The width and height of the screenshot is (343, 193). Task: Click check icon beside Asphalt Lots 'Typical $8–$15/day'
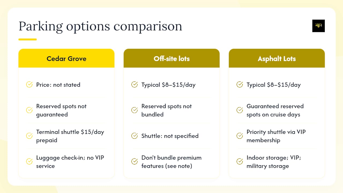[x=240, y=85]
